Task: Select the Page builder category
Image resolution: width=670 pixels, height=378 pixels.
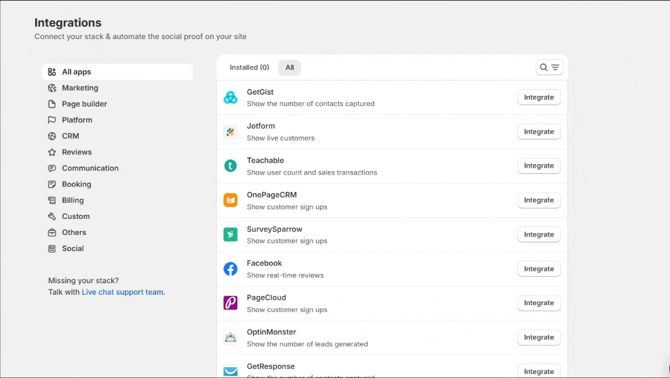Action: [84, 104]
